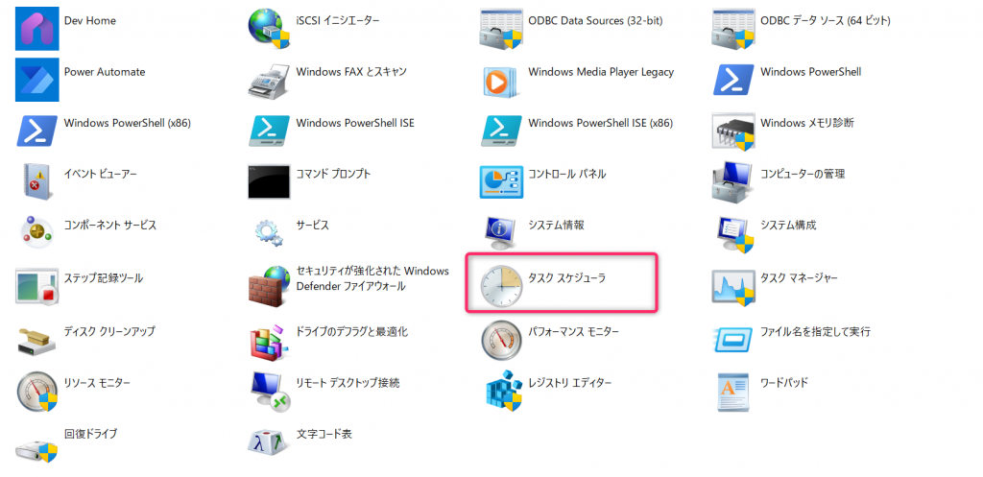
Task: Open the Windows Defender ファイアウォール brick icon
Action: pyautogui.click(x=270, y=286)
